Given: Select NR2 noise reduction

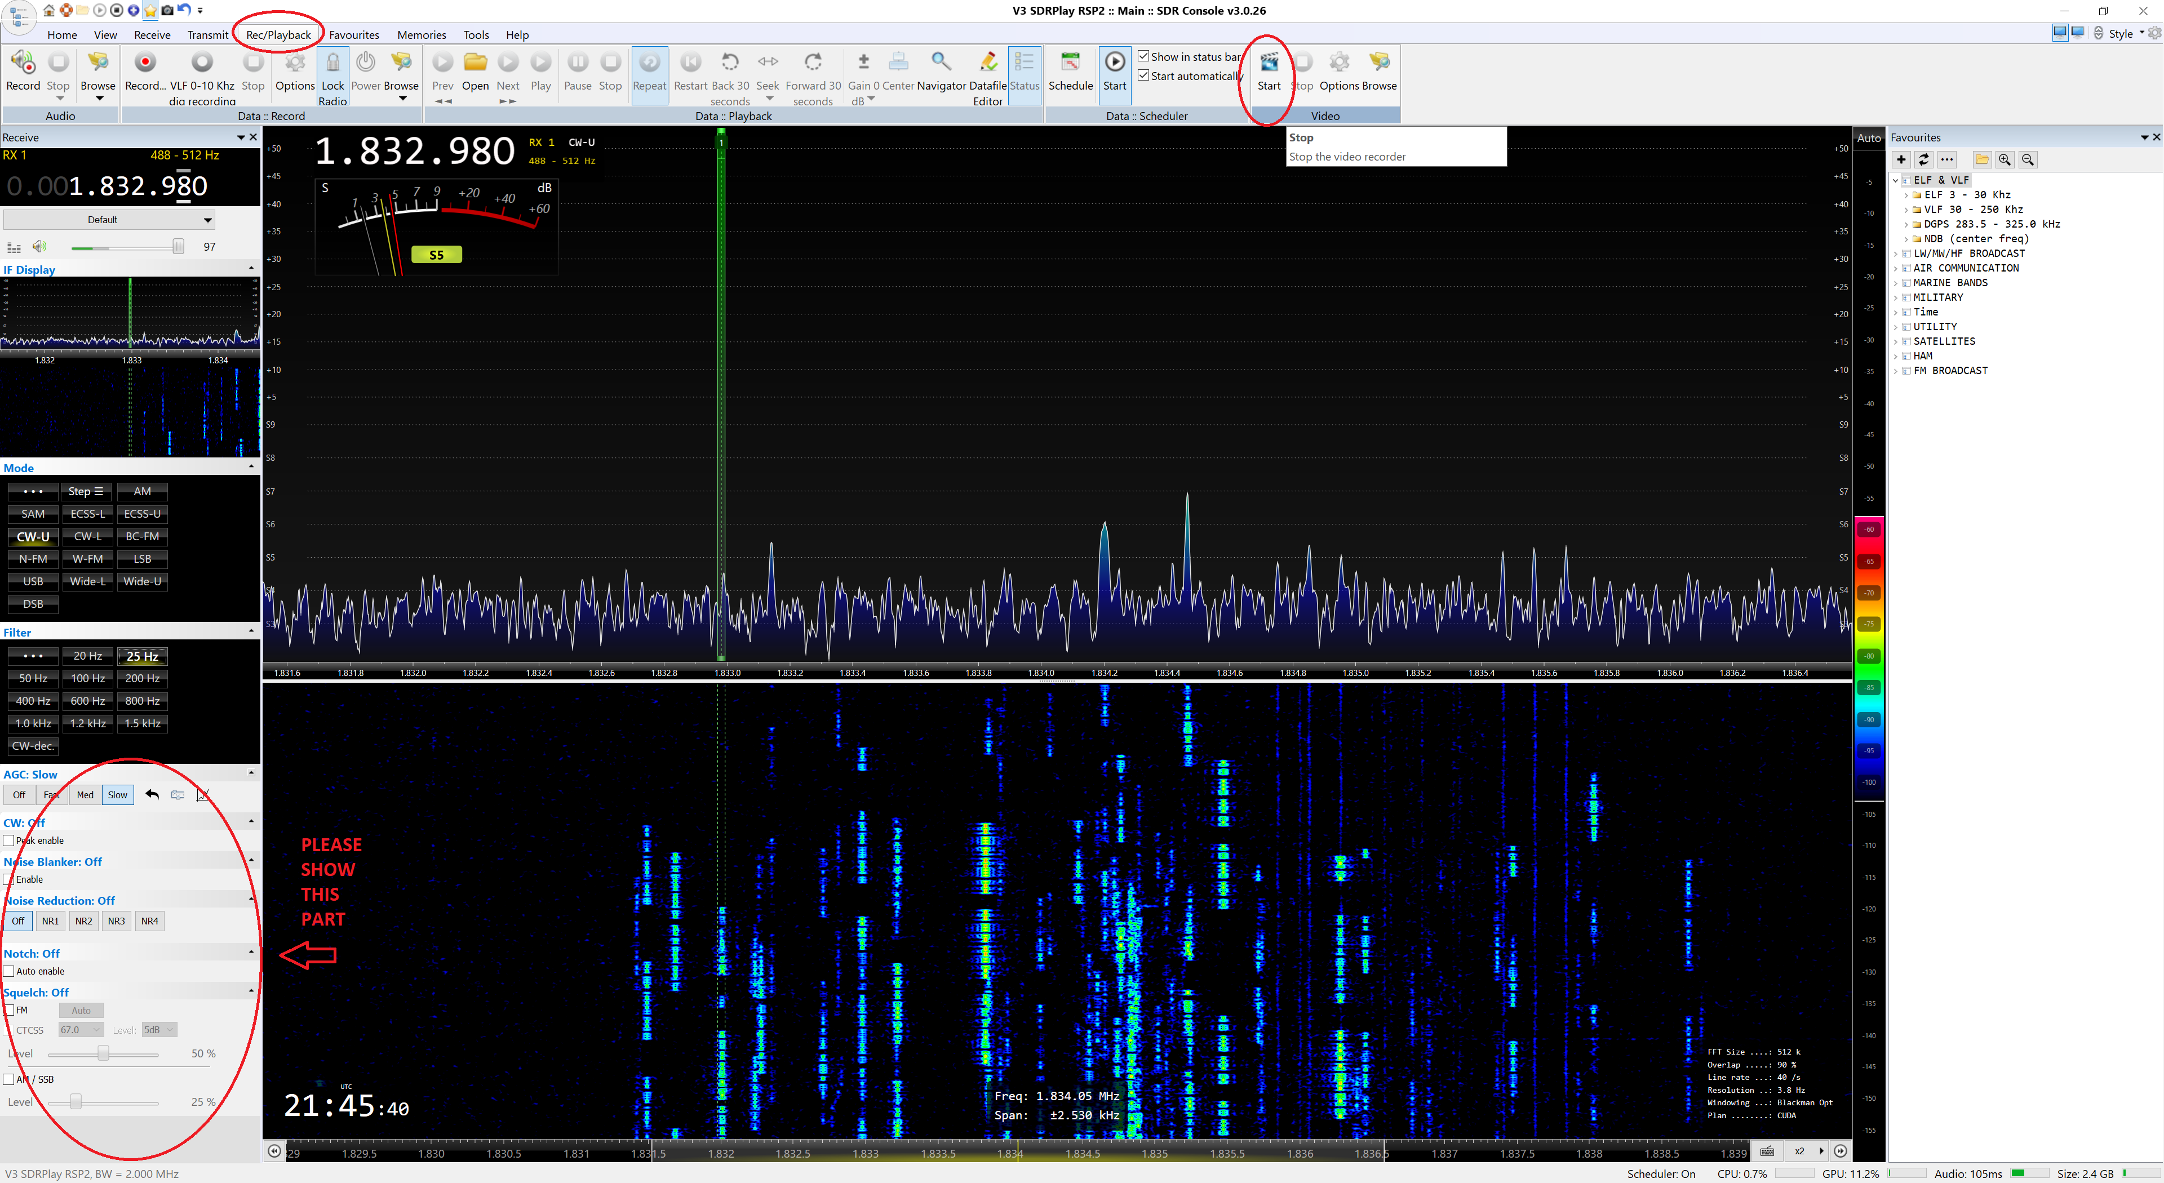Looking at the screenshot, I should (83, 921).
